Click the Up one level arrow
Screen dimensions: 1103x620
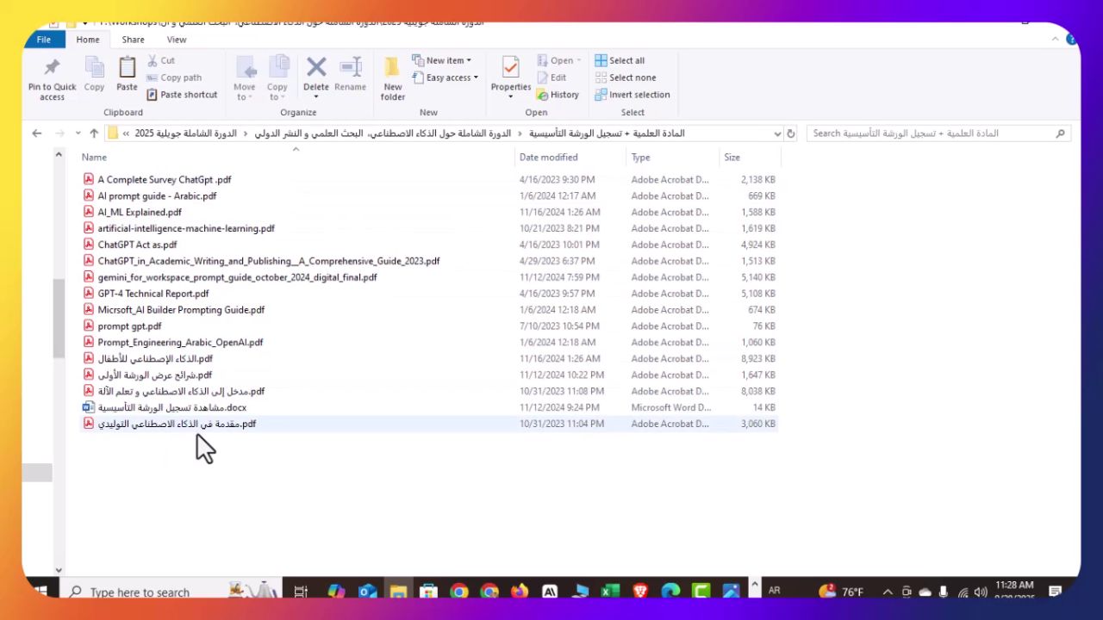94,133
